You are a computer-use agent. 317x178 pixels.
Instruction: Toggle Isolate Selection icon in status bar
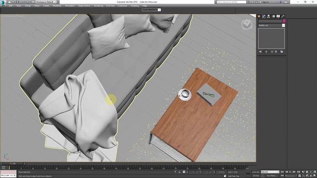pos(175,172)
